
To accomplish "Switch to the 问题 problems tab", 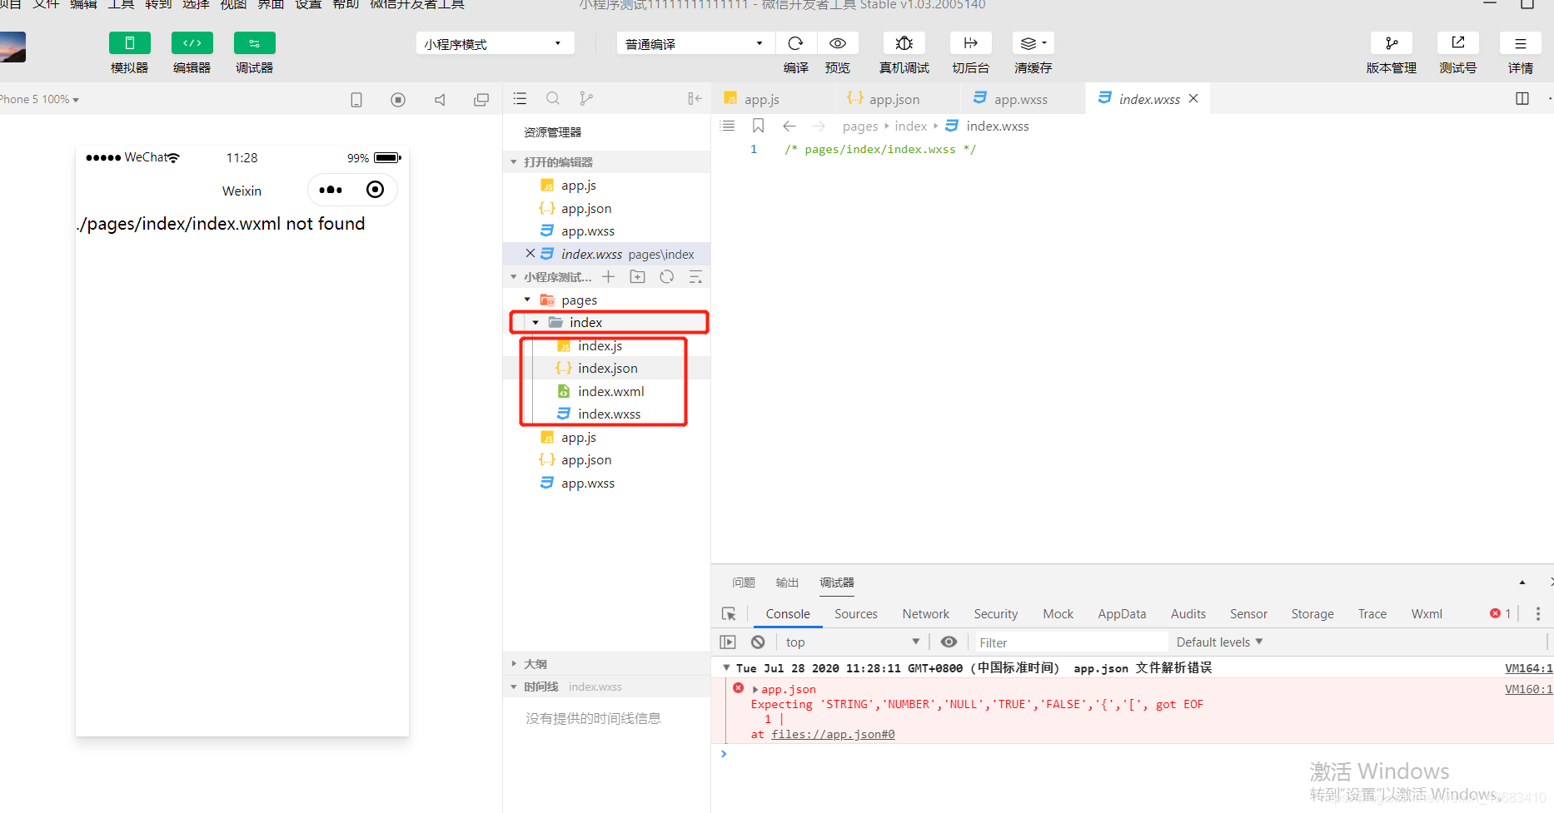I will coord(744,582).
